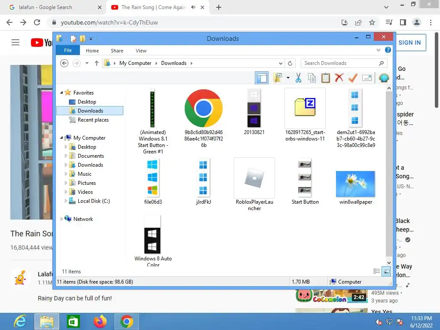The height and width of the screenshot is (330, 440).
Task: Select the Start Button file
Action: click(x=305, y=181)
